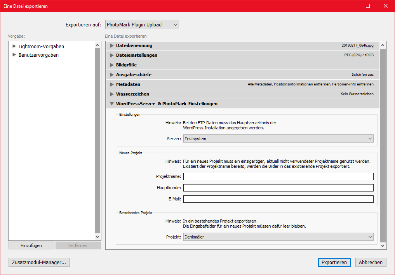Image resolution: width=395 pixels, height=275 pixels.
Task: Open the Server dropdown showing Testsystem
Action: [x=278, y=139]
